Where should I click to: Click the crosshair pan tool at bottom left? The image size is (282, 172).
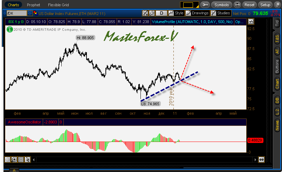(x=7, y=159)
